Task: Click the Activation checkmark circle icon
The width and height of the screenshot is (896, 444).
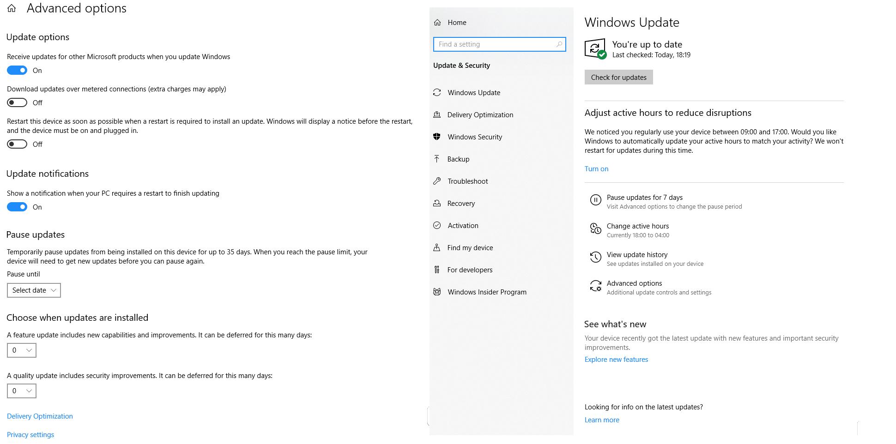Action: 437,225
